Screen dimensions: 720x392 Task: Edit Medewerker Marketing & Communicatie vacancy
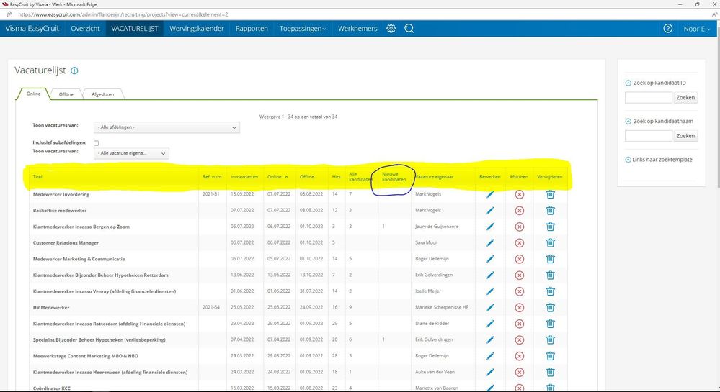pyautogui.click(x=490, y=259)
